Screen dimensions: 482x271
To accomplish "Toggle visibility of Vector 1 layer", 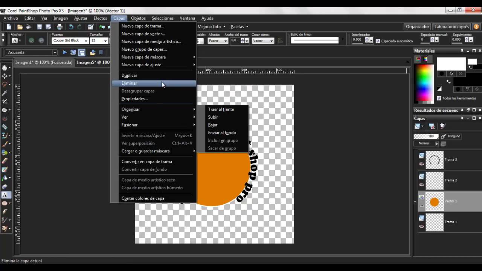I will (421, 206).
